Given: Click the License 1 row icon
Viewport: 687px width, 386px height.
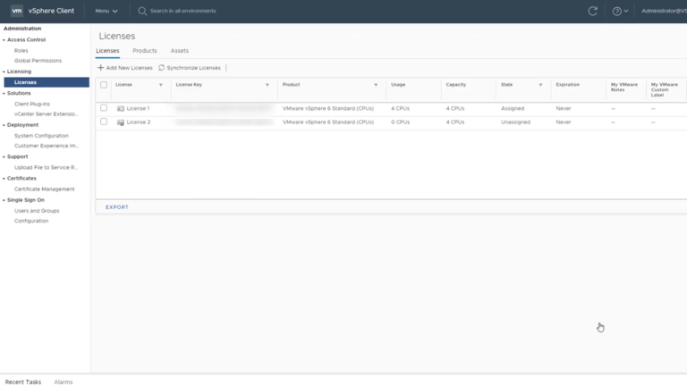Looking at the screenshot, I should point(121,108).
